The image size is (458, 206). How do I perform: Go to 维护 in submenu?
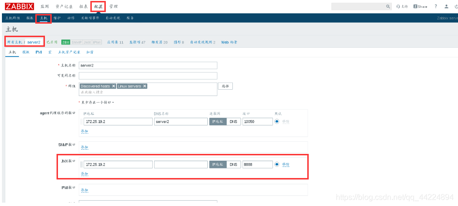point(57,18)
